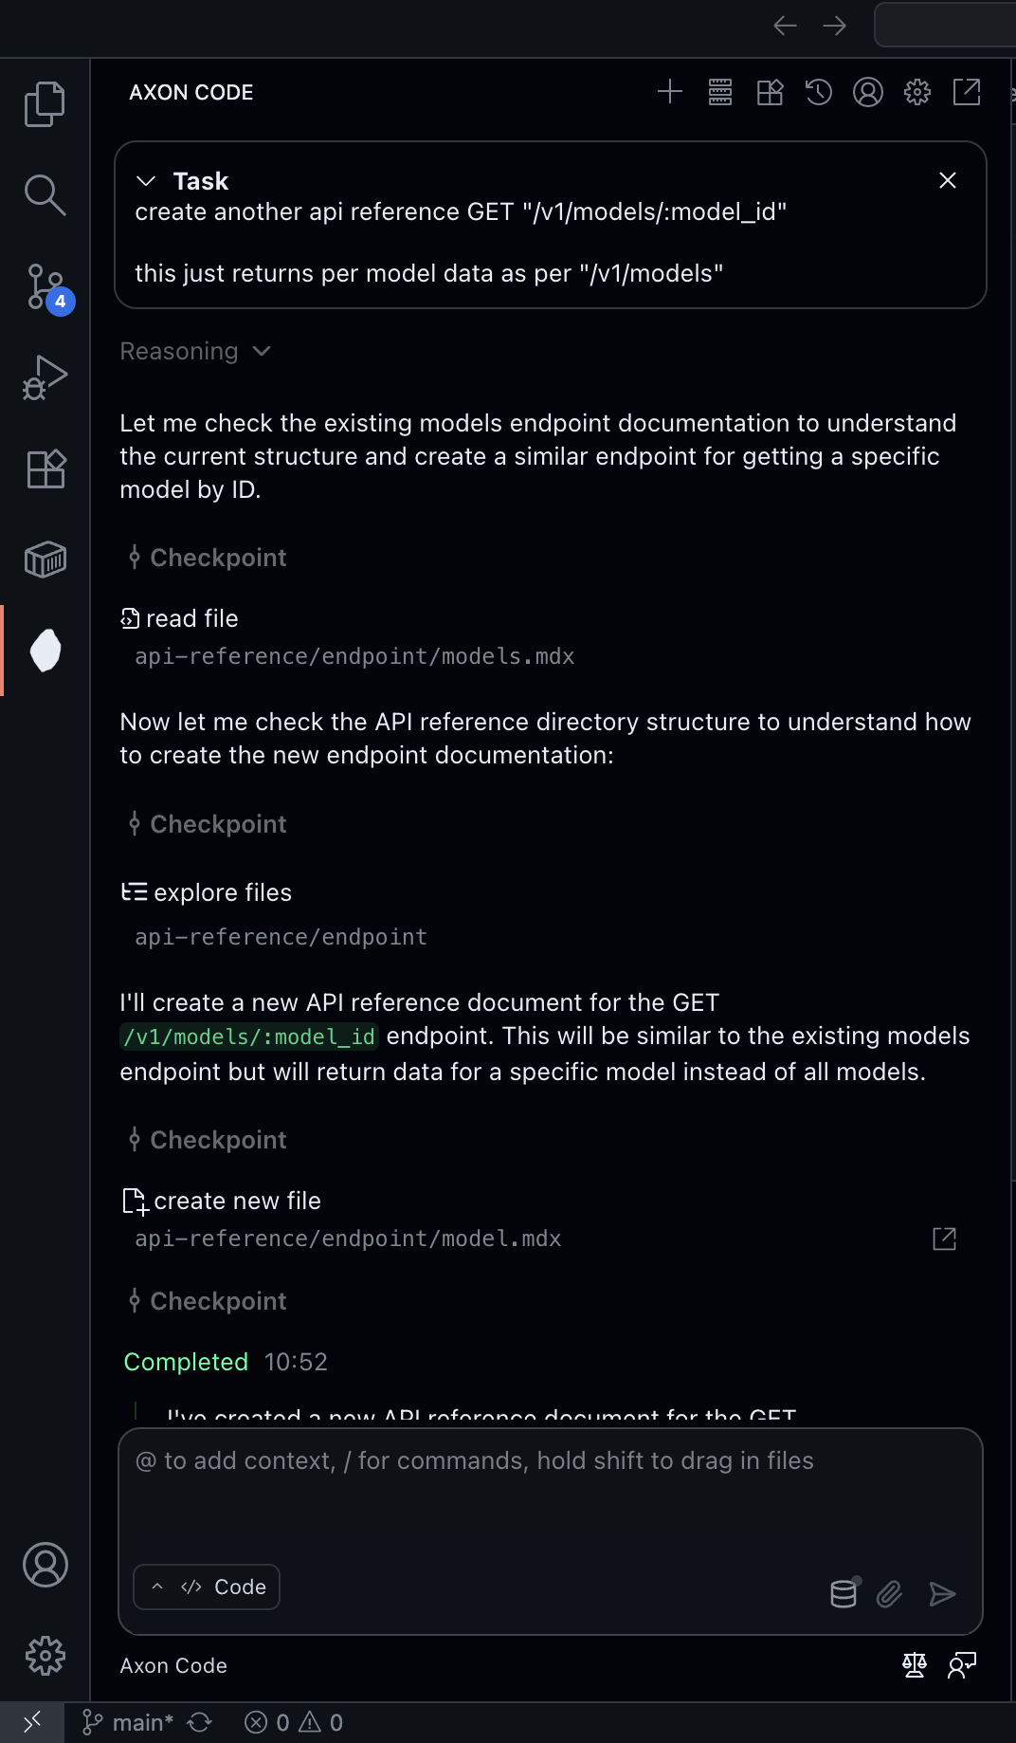Open the Search sidebar view
The height and width of the screenshot is (1743, 1016).
(45, 194)
